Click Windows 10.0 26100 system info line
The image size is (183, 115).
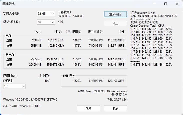click(x=30, y=100)
